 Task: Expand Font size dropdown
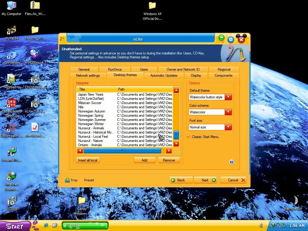[x=228, y=127]
